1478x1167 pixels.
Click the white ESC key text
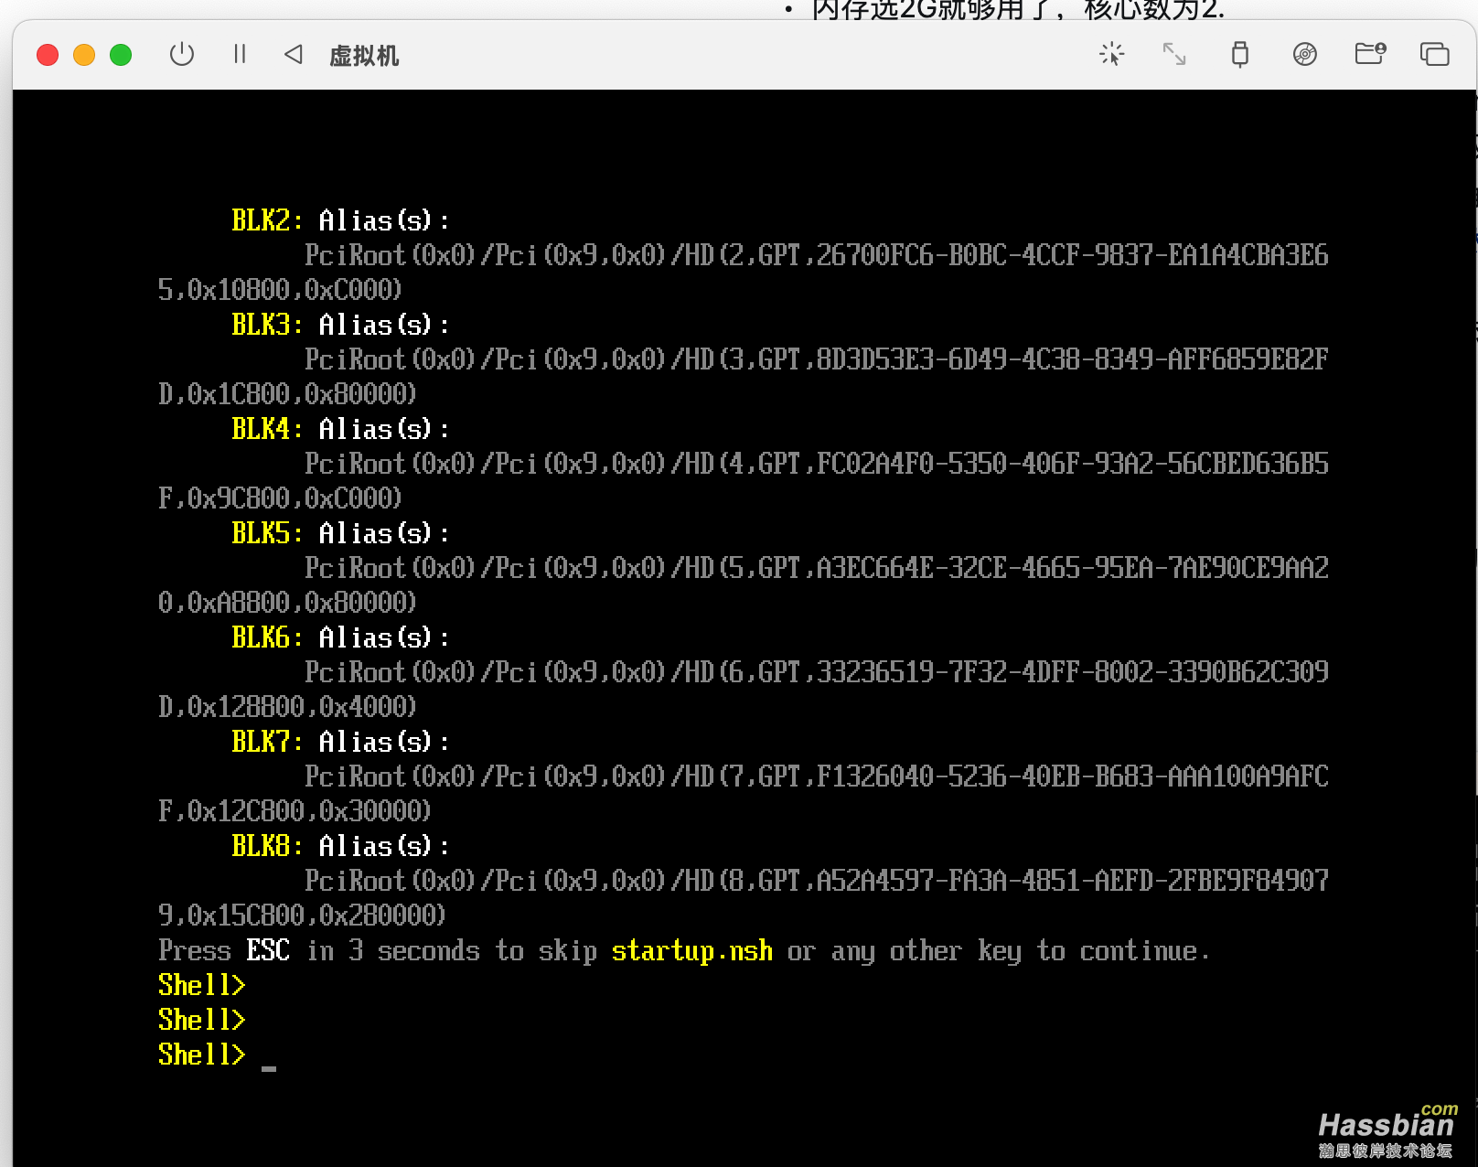point(268,950)
